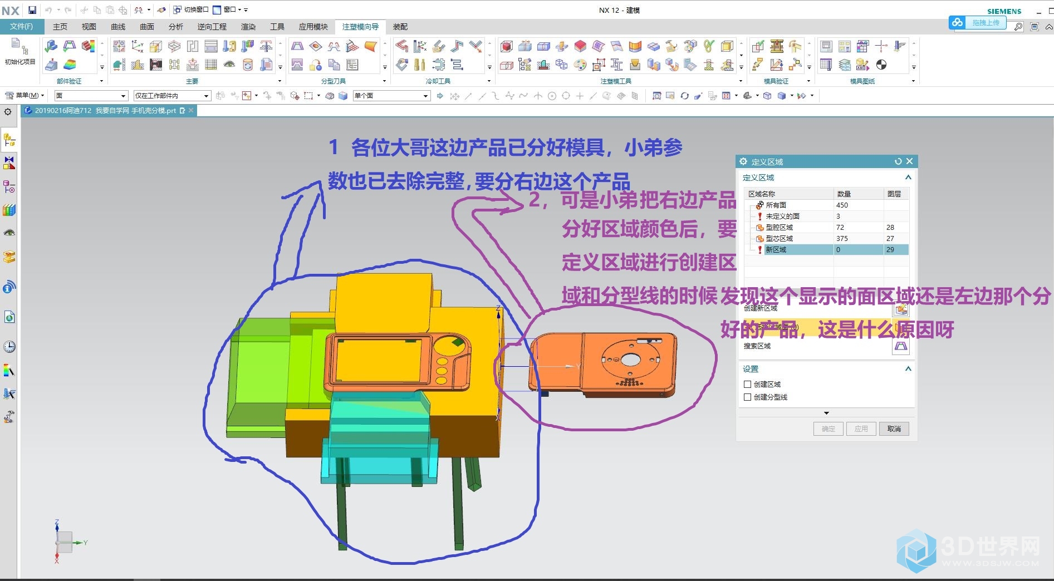Click the eye-shaped view manager icon in the Main (主要) group

(x=229, y=65)
